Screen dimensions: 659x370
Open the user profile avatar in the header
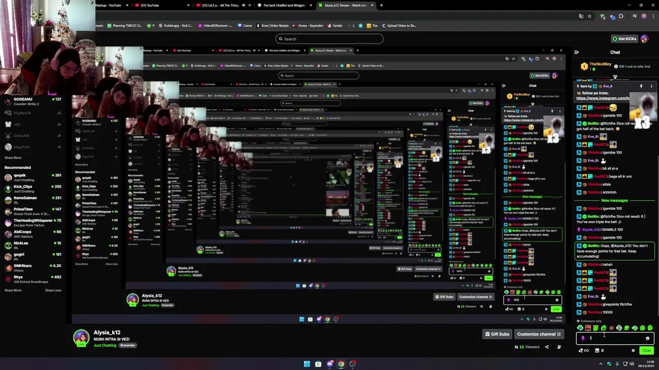tap(645, 39)
